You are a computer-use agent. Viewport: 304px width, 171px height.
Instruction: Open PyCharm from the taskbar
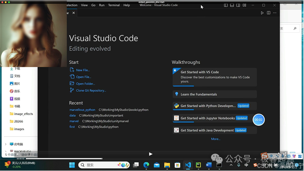(x=198, y=165)
